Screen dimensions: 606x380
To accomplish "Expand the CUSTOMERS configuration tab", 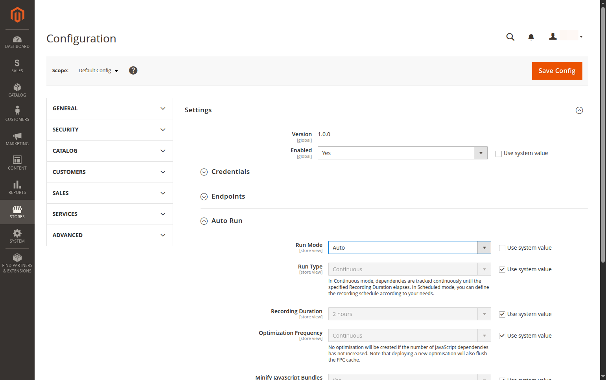I will (x=110, y=172).
